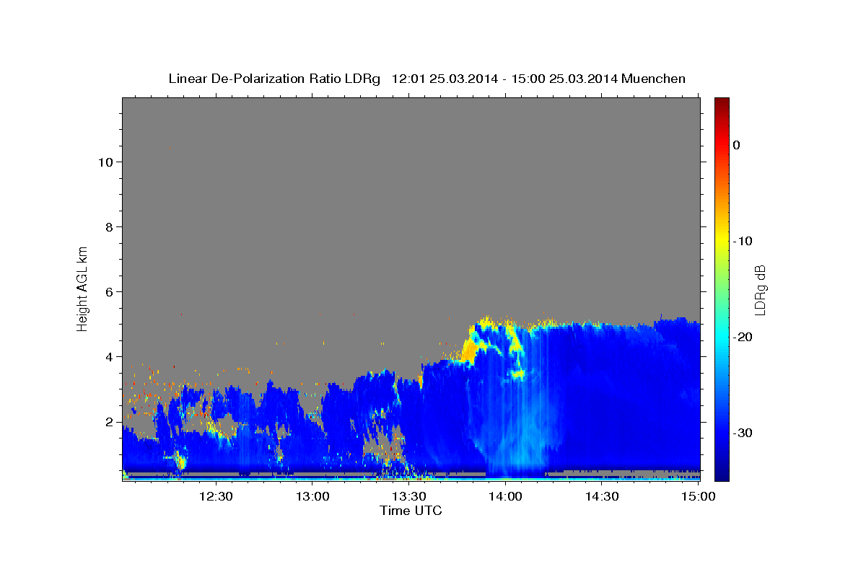The width and height of the screenshot is (866, 577).
Task: Click the 12:30 time tick label
Action: point(216,496)
